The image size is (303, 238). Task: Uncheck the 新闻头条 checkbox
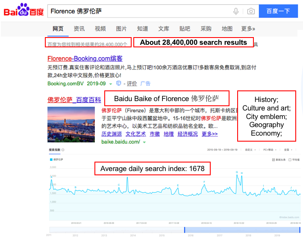[273, 160]
